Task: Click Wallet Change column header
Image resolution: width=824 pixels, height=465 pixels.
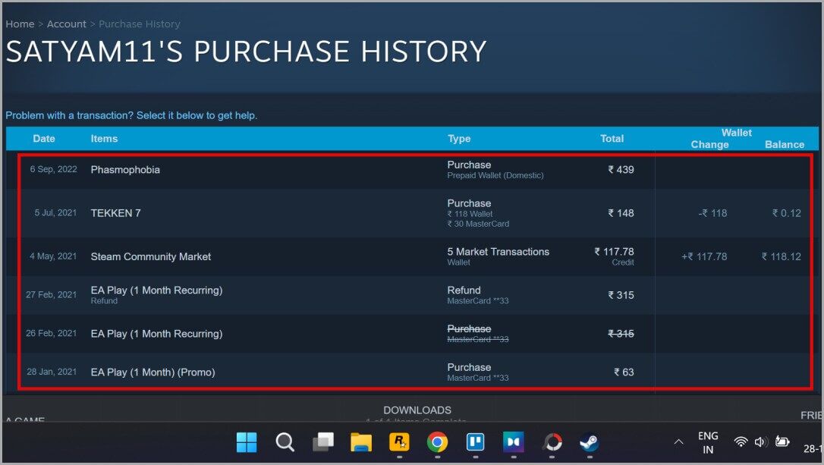Action: (x=709, y=144)
